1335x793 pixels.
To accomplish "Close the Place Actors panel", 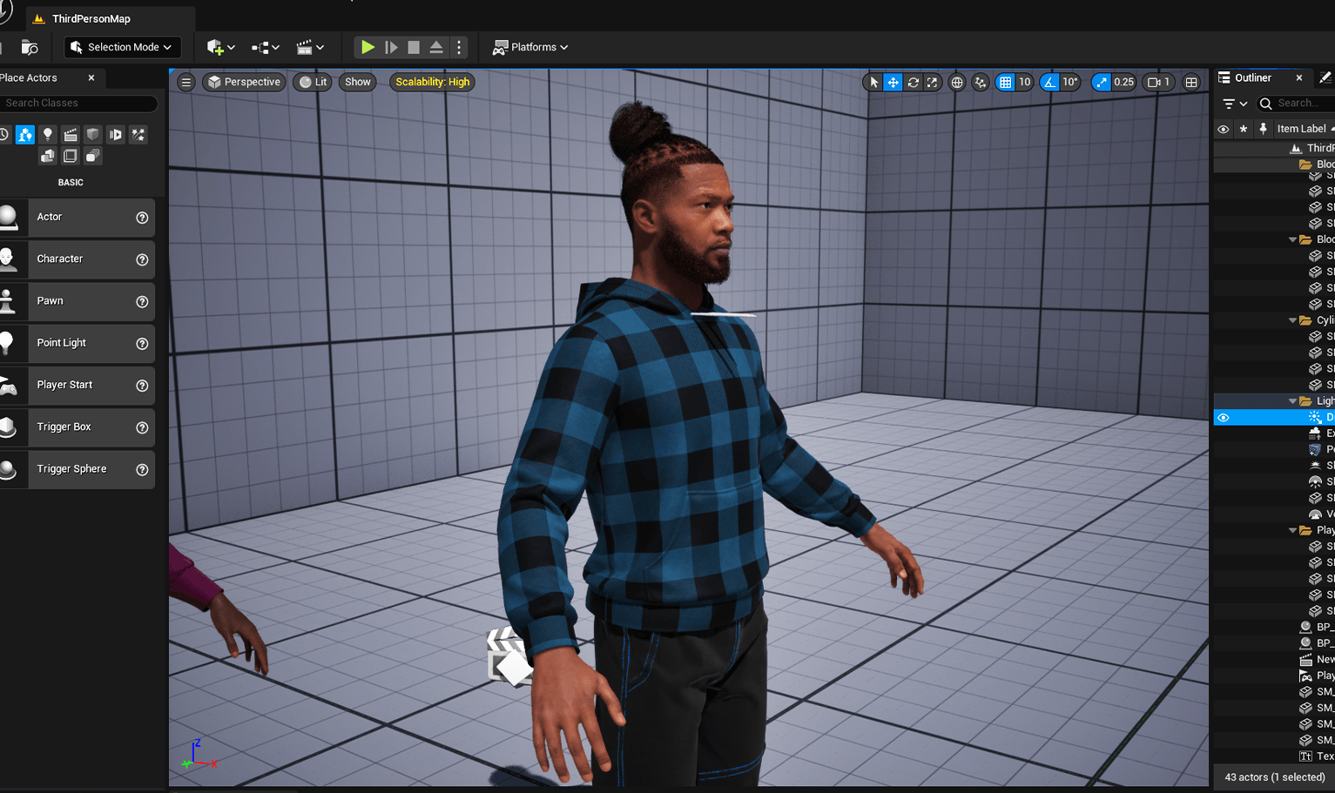I will coord(91,77).
